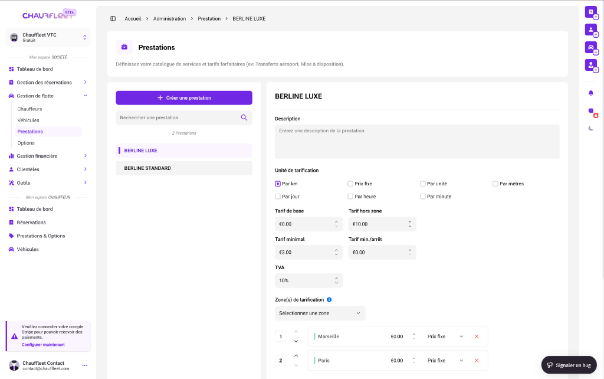Open the Sélectionnez une zone dropdown
Image resolution: width=604 pixels, height=379 pixels.
click(x=320, y=313)
